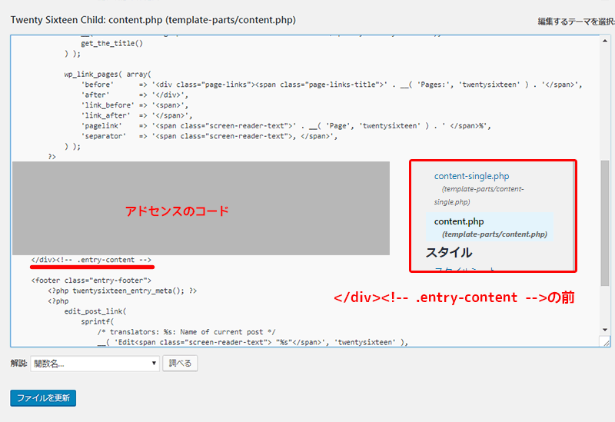Click the footer class="entry-footer" code line
Screen dimensions: 615x422
point(91,281)
